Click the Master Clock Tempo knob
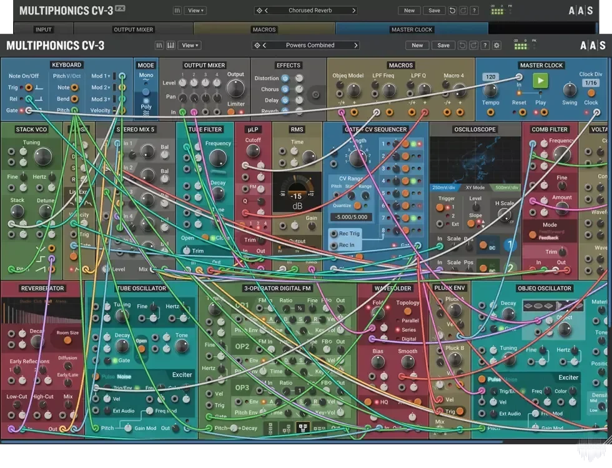612x468 pixels. click(490, 90)
